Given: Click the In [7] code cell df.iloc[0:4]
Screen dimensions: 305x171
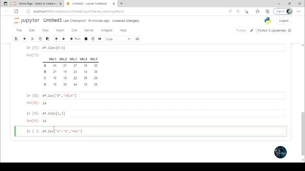Looking at the screenshot, I should pos(163,47).
